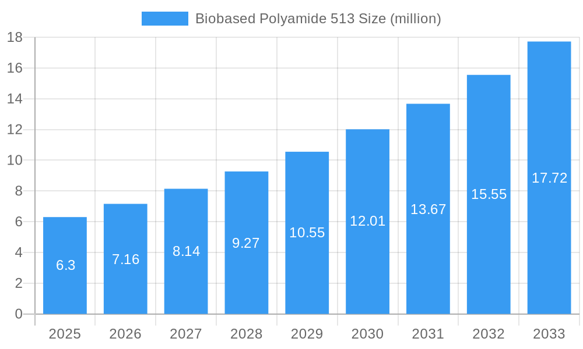583x349 pixels.
Task: Select the legend title text
Action: 318,18
